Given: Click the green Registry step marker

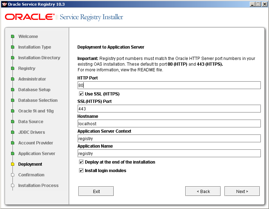Looking at the screenshot, I should point(12,68).
